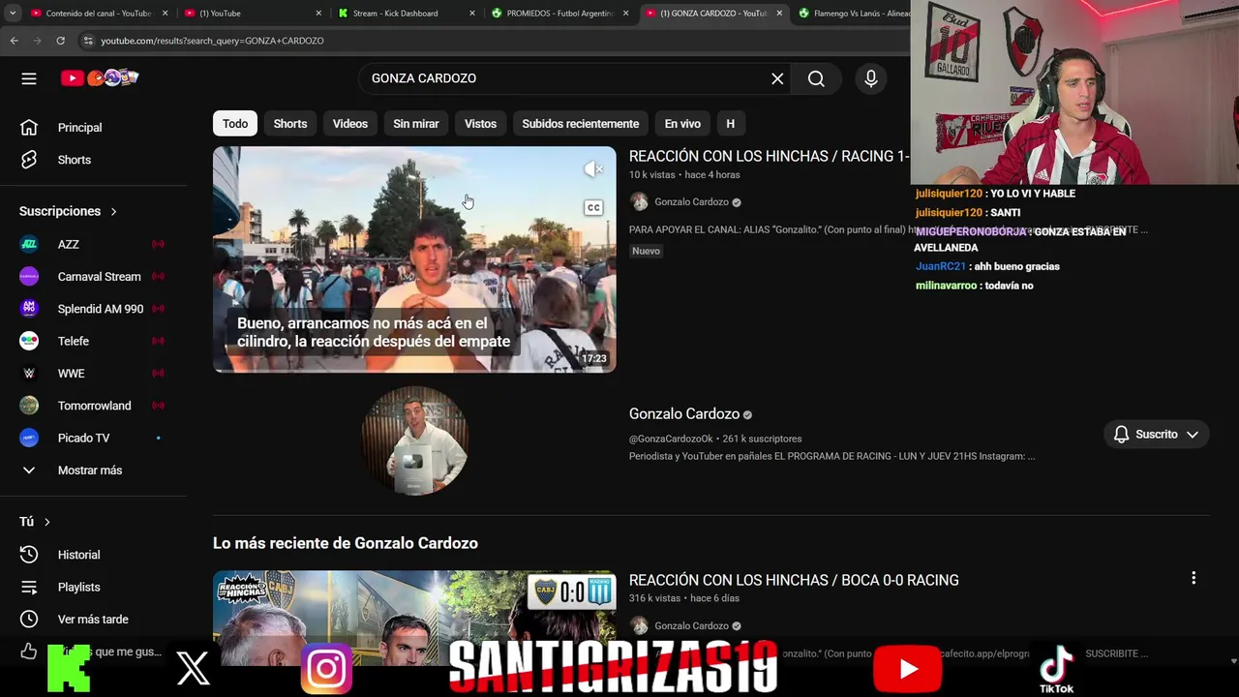This screenshot has width=1239, height=697.
Task: Select the En vivo filter chip
Action: [x=682, y=124]
